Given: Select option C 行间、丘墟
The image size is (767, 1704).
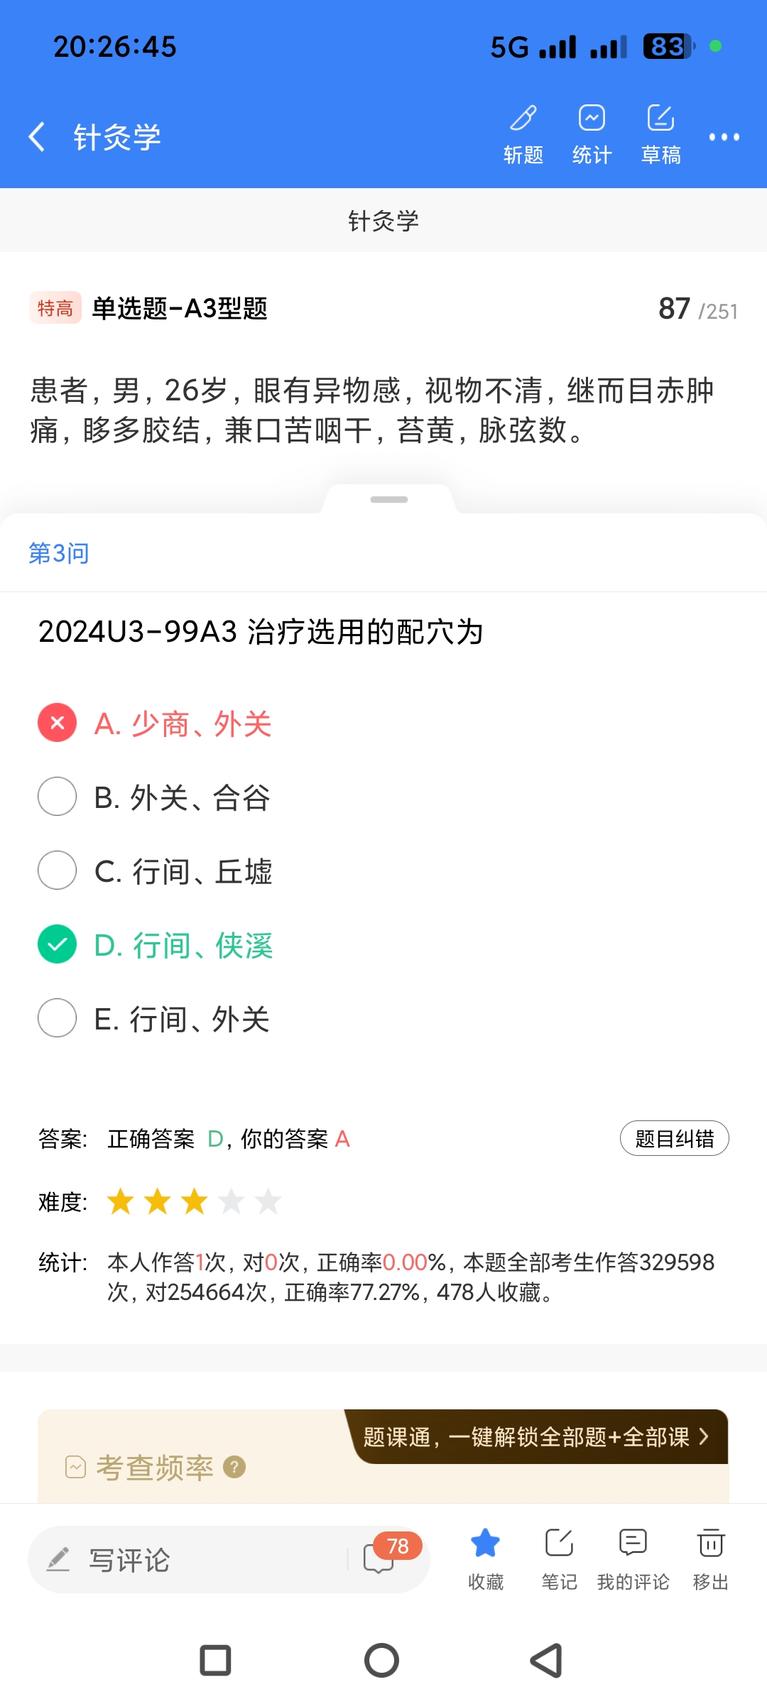Looking at the screenshot, I should (58, 870).
